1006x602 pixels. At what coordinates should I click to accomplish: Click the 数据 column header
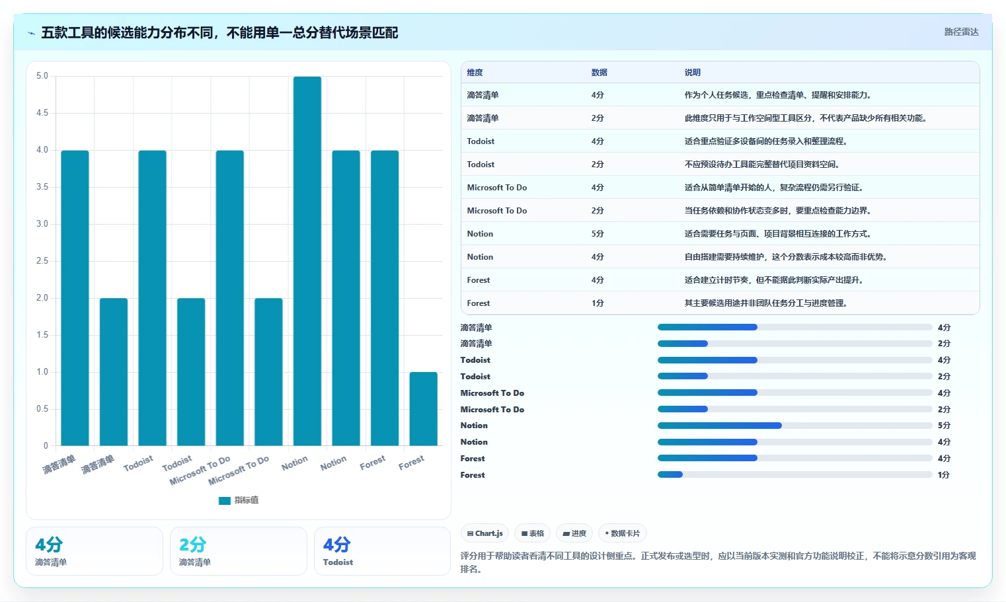599,73
